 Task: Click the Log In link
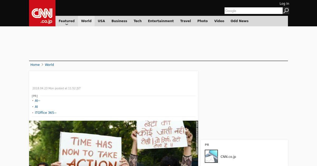284,4
